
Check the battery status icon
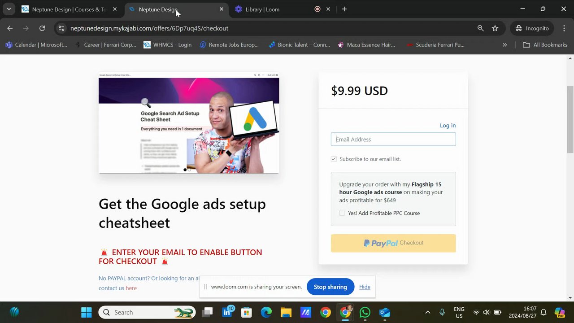tap(498, 312)
